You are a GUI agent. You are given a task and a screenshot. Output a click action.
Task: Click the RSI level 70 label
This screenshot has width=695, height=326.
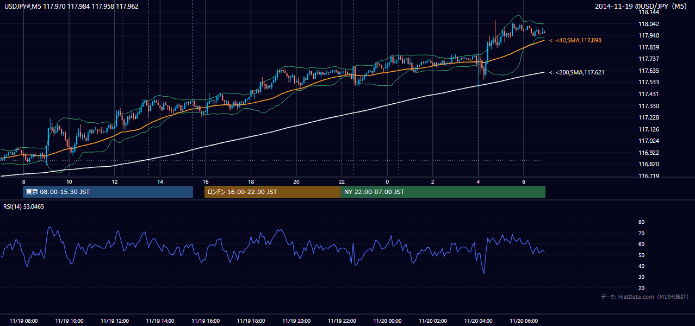tap(641, 233)
